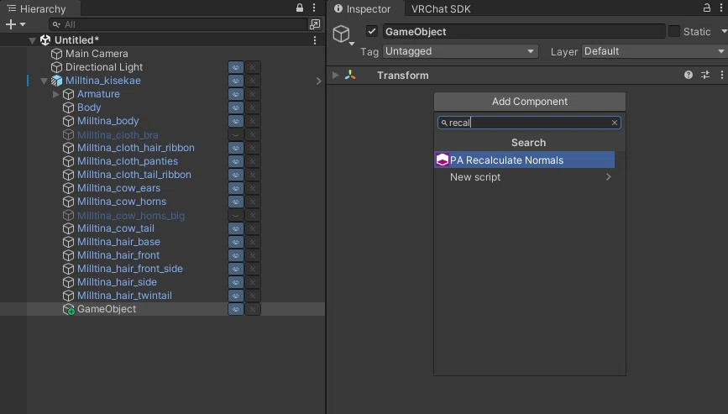Viewport: 728px width, 414px height.
Task: Open the Tag Untagged dropdown
Action: [460, 51]
